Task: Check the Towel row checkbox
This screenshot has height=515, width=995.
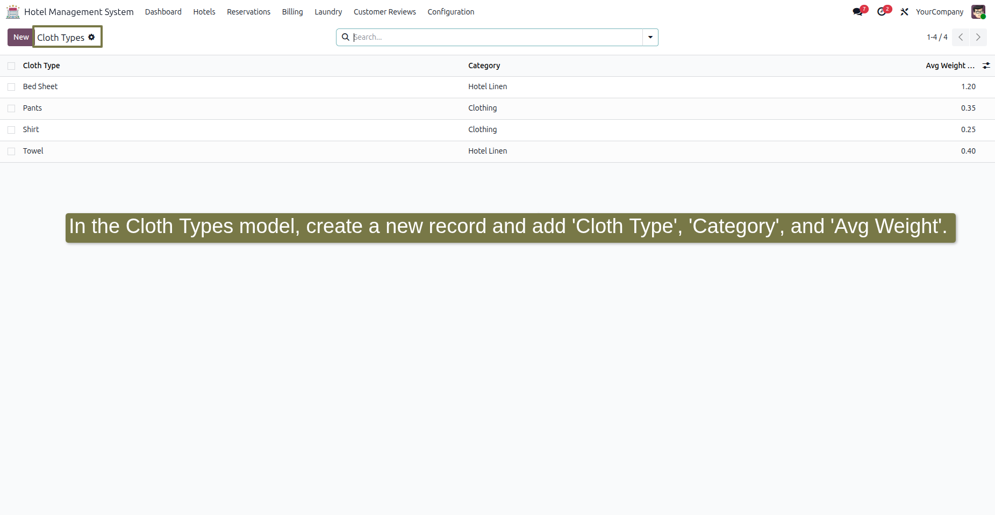Action: (x=11, y=151)
